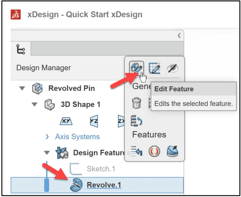Select the ZX plane icon
This screenshot has width=241, height=197.
pyautogui.click(x=121, y=121)
